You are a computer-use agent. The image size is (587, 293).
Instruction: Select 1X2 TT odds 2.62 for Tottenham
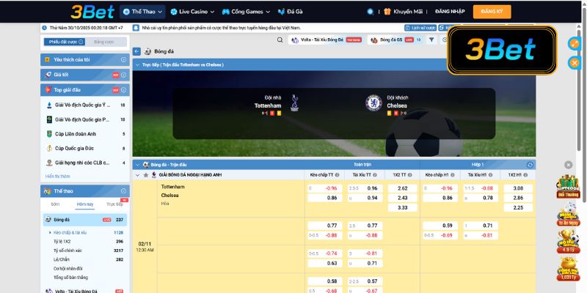pyautogui.click(x=402, y=188)
